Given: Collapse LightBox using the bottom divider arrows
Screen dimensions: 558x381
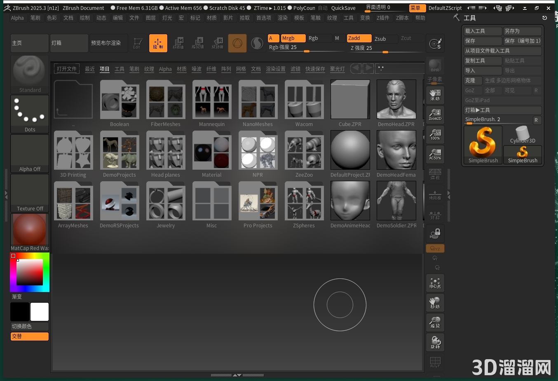Looking at the screenshot, I should (x=237, y=375).
